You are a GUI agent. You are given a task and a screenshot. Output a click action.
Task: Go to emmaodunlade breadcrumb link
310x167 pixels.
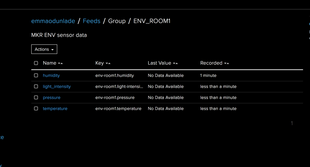[x=53, y=21]
